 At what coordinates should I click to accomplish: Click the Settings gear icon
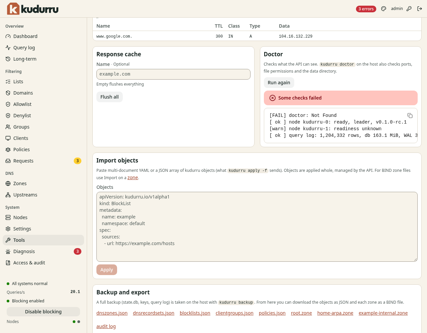point(8,229)
